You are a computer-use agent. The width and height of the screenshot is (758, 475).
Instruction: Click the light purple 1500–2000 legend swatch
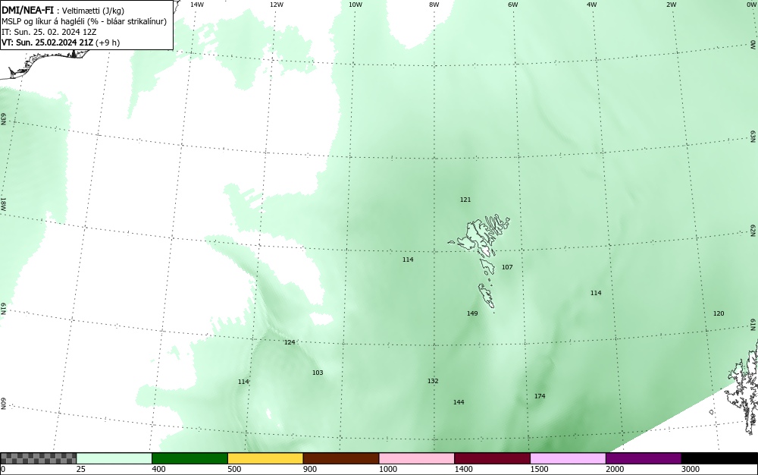568,458
